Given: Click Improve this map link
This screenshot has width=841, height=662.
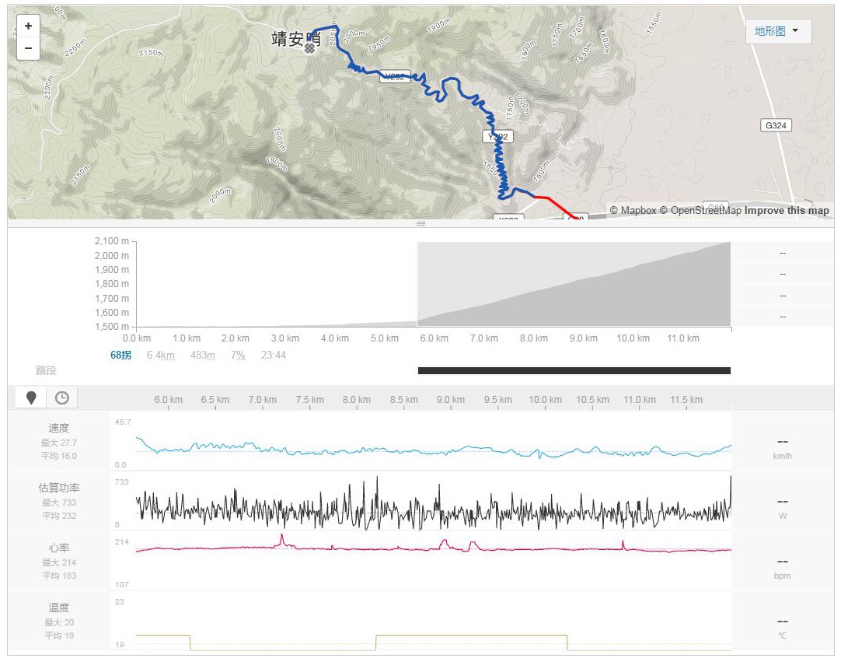Looking at the screenshot, I should [x=787, y=211].
